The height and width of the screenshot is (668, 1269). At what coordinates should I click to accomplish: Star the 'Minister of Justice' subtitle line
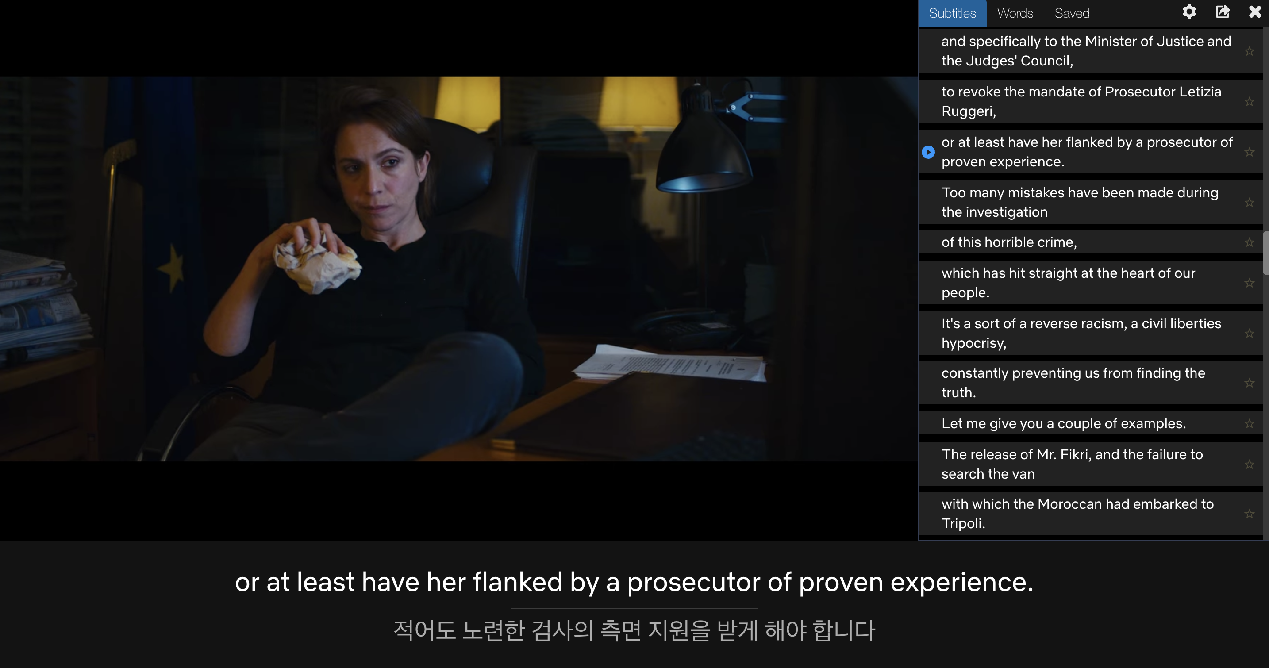pyautogui.click(x=1249, y=51)
